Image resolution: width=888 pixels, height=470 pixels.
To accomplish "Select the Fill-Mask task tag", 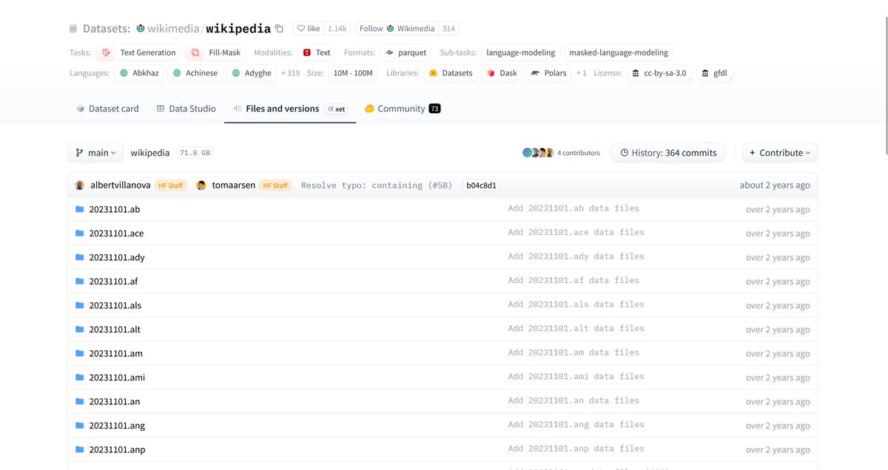I will click(x=216, y=52).
